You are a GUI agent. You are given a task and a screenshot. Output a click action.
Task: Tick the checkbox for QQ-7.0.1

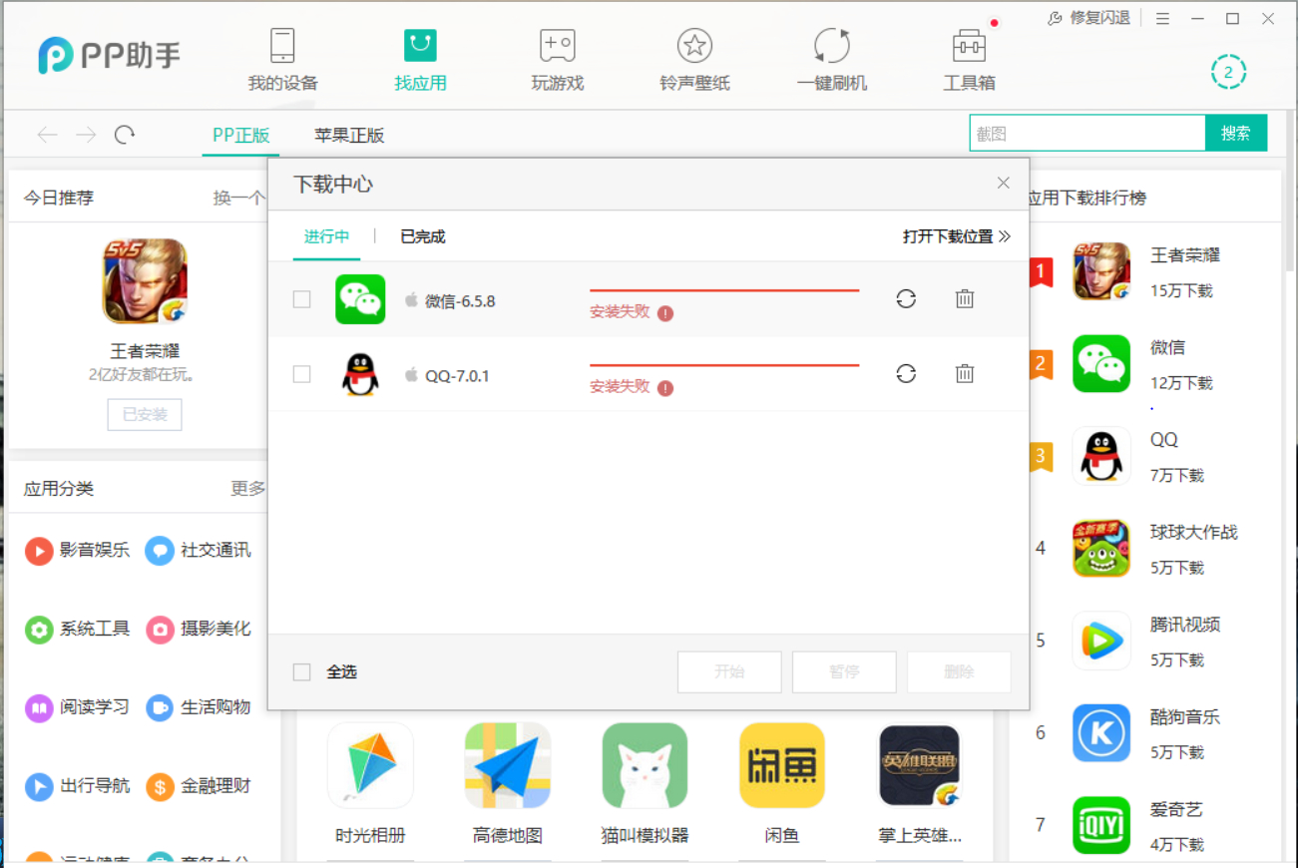coord(301,374)
